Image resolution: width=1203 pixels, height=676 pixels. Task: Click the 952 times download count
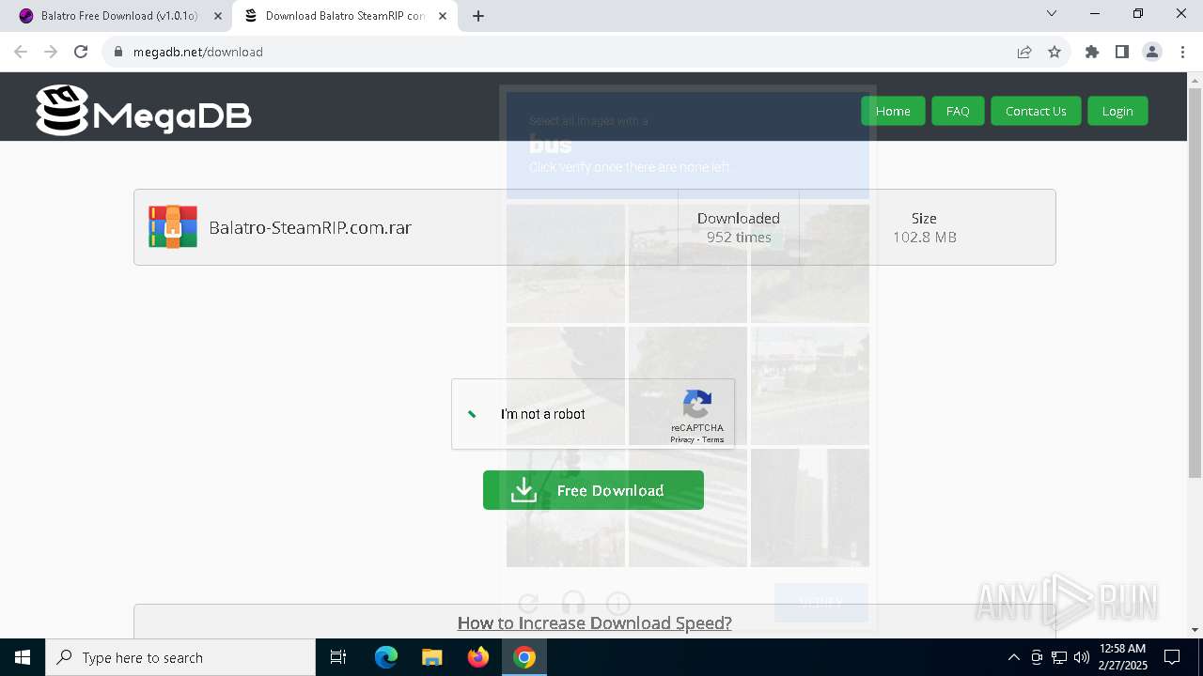point(739,237)
